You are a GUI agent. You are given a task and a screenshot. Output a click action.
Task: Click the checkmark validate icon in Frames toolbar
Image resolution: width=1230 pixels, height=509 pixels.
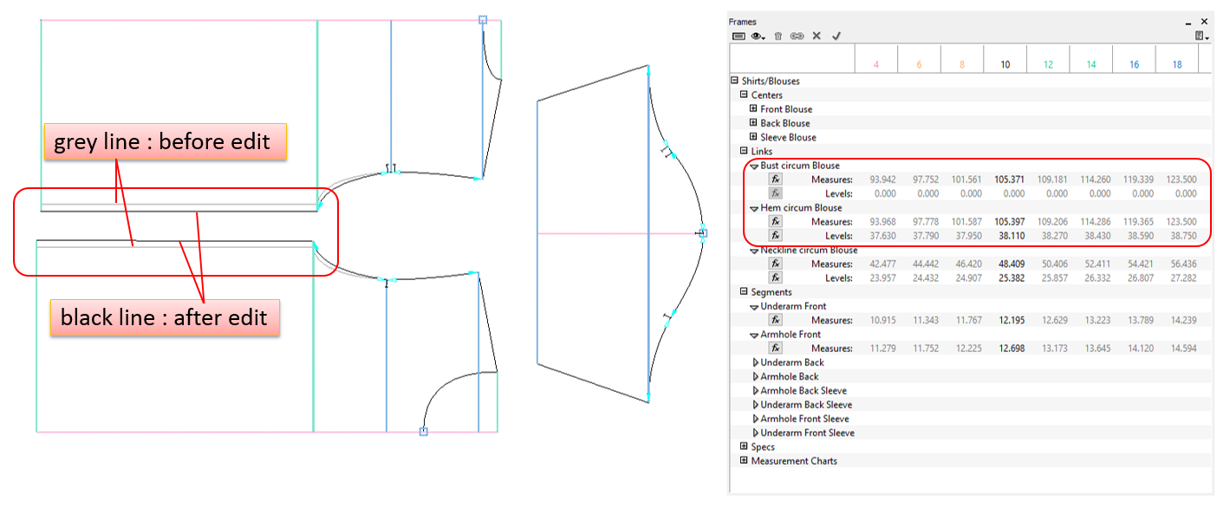tap(836, 36)
